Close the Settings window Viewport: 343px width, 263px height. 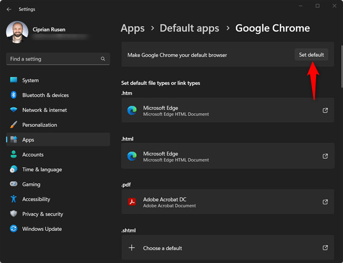click(x=334, y=6)
